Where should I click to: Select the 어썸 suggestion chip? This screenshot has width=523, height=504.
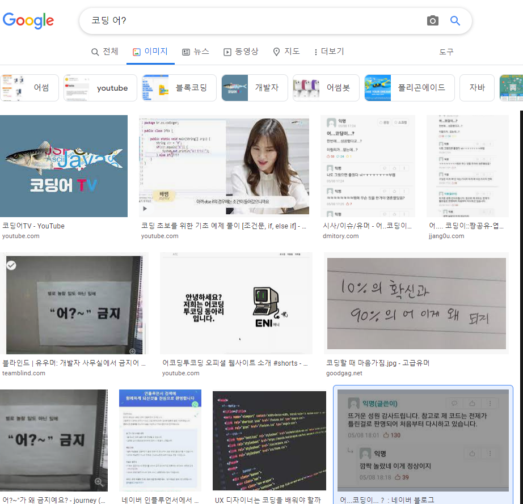click(x=29, y=88)
